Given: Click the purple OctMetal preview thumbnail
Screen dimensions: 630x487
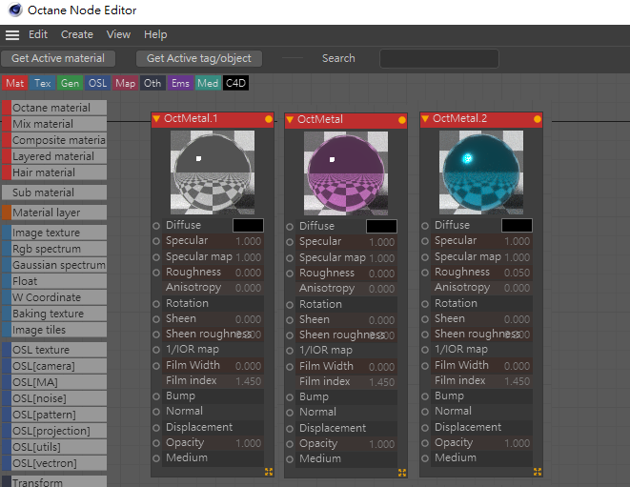Looking at the screenshot, I should [x=346, y=173].
